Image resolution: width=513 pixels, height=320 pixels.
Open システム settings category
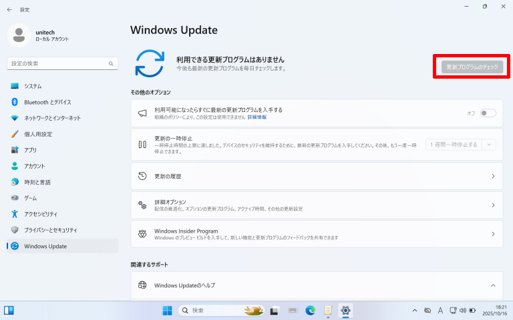33,86
